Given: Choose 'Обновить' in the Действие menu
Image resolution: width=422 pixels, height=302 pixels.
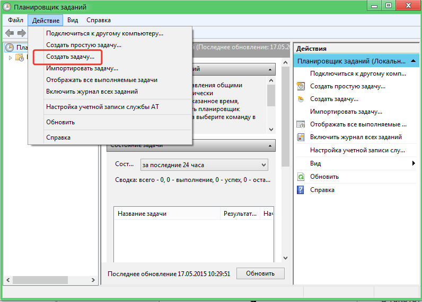Looking at the screenshot, I should [x=110, y=122].
